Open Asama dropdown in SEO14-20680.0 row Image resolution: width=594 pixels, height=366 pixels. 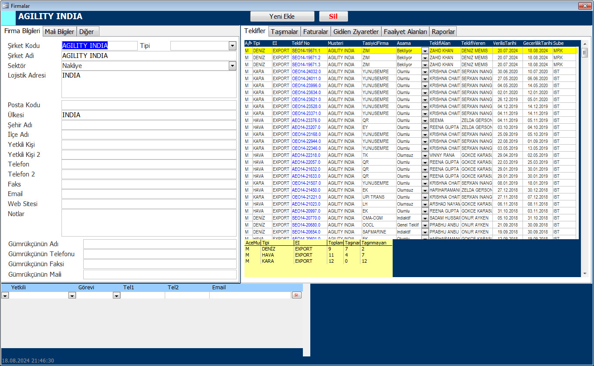[425, 225]
